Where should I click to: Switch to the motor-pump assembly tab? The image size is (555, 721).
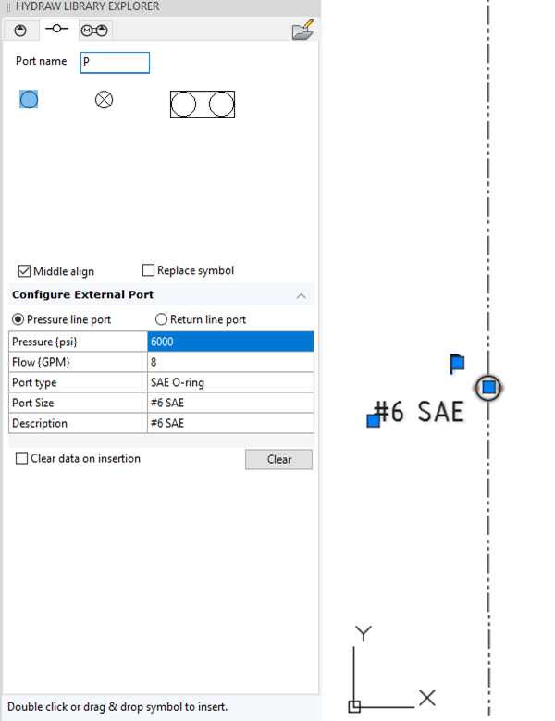94,30
